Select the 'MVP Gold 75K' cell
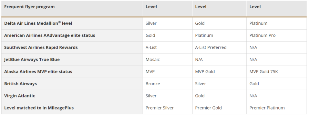 [276, 71]
